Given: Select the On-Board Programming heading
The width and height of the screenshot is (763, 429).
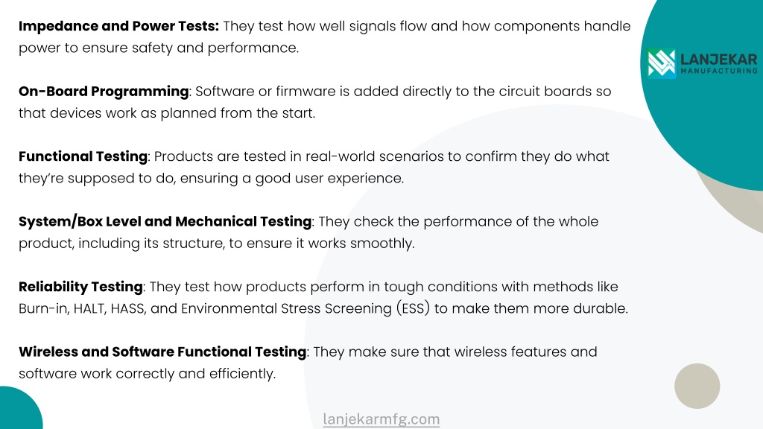Looking at the screenshot, I should (104, 92).
